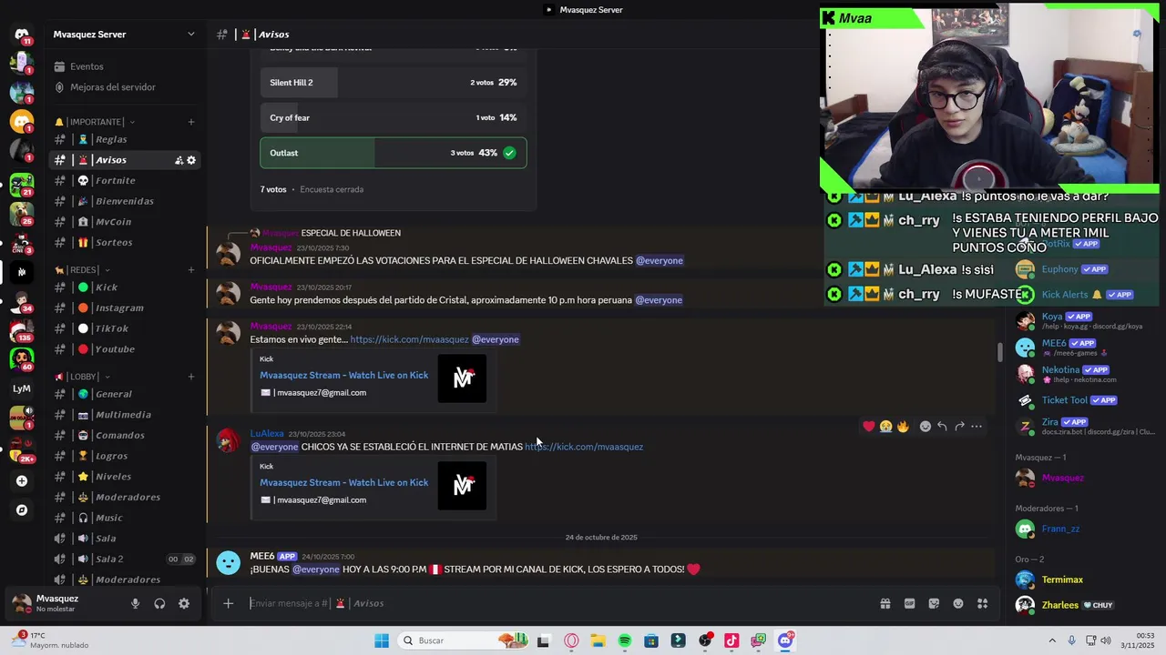Image resolution: width=1166 pixels, height=655 pixels.
Task: Toggle microphone mute
Action: 135,603
